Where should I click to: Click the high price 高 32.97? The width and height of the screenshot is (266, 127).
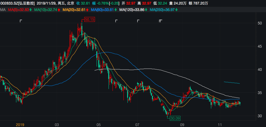145,3
